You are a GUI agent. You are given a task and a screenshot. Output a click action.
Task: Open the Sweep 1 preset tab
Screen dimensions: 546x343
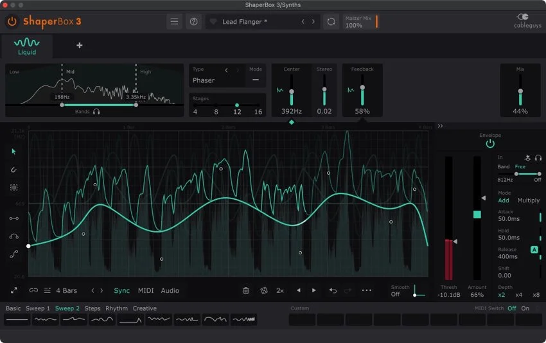pyautogui.click(x=38, y=308)
